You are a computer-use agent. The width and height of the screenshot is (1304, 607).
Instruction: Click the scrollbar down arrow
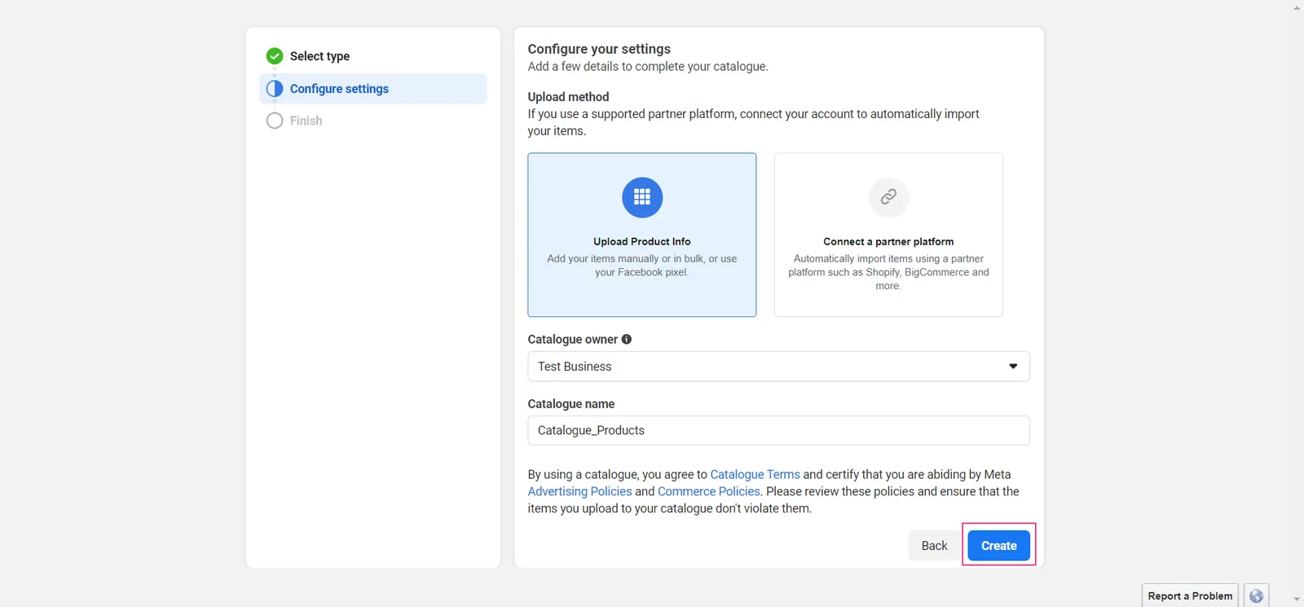tap(1297, 600)
